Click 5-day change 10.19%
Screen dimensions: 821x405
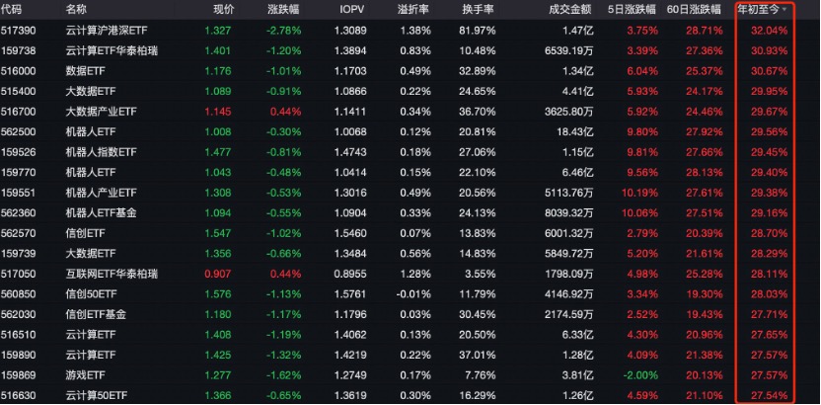[638, 193]
